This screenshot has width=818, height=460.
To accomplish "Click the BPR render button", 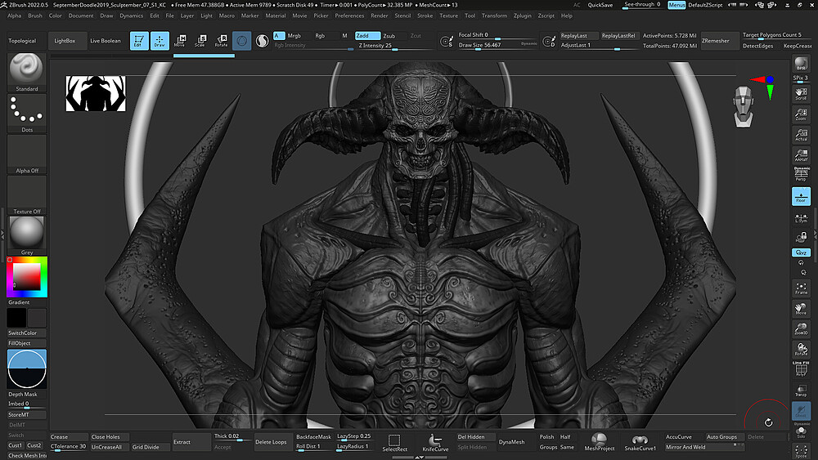I will (x=801, y=65).
